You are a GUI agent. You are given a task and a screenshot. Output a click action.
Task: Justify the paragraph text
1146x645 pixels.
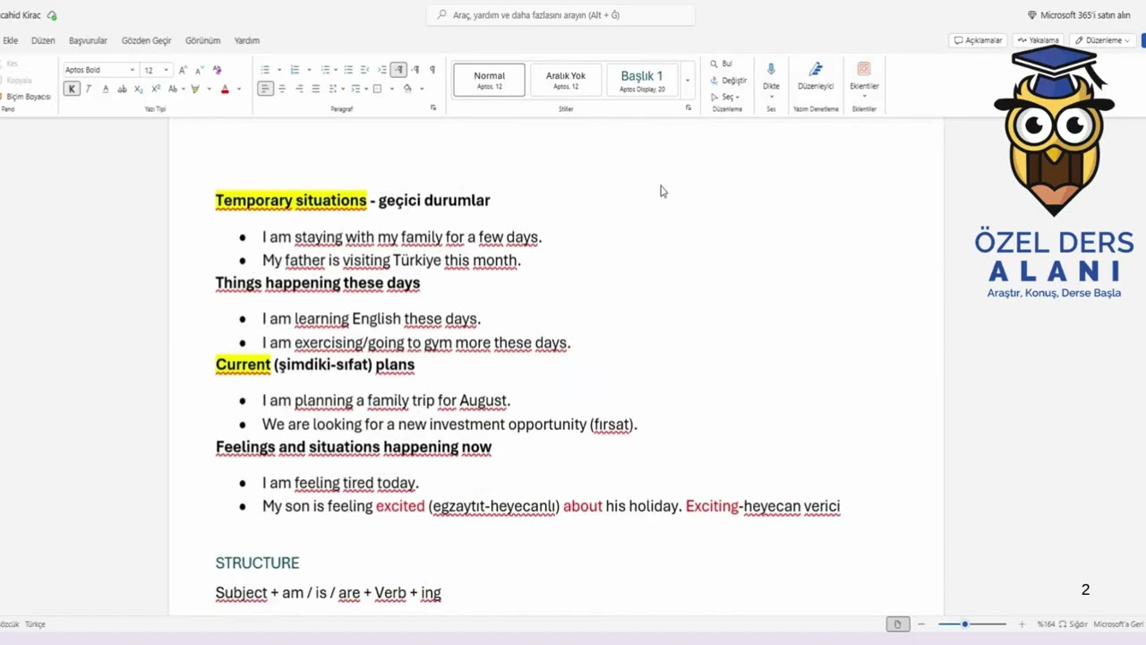point(315,89)
